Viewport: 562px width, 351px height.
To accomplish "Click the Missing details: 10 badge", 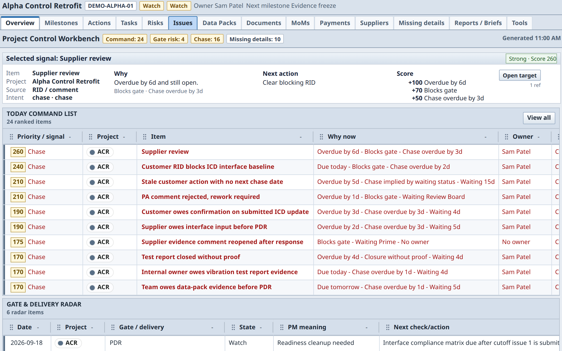I will tap(255, 39).
